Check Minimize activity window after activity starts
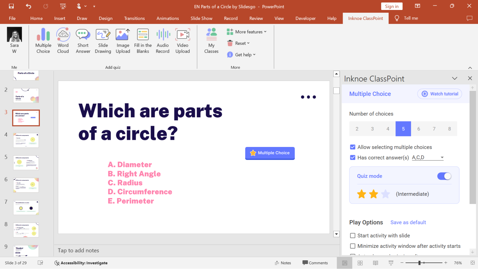This screenshot has height=269, width=478. (x=353, y=246)
